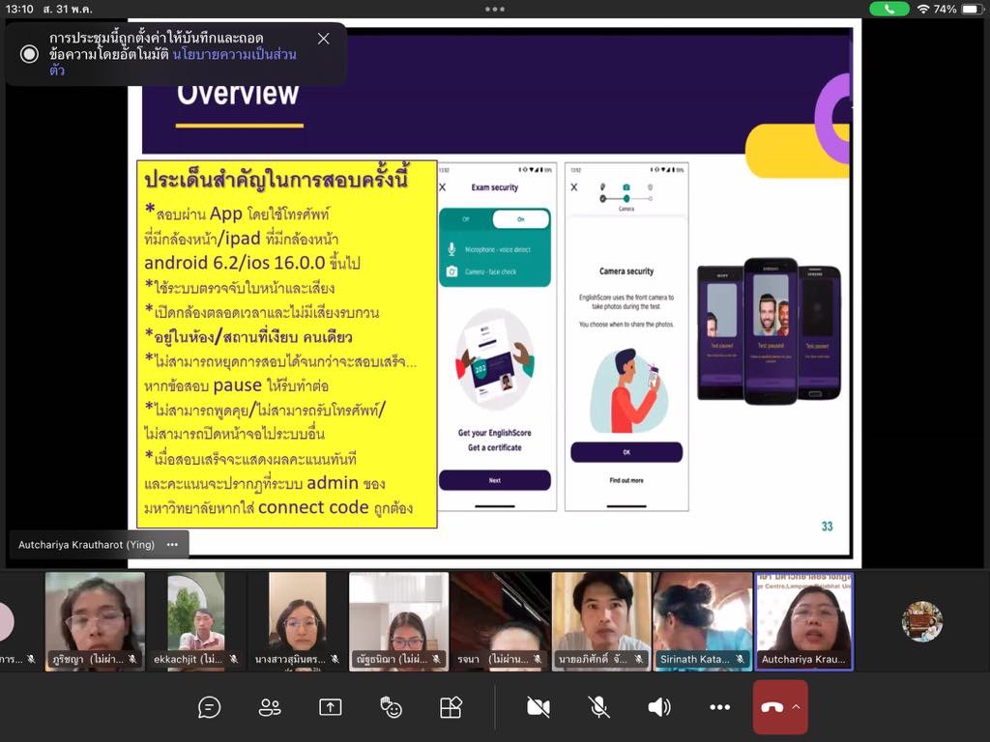Tap the speaker audio icon
This screenshot has width=990, height=742.
click(659, 707)
